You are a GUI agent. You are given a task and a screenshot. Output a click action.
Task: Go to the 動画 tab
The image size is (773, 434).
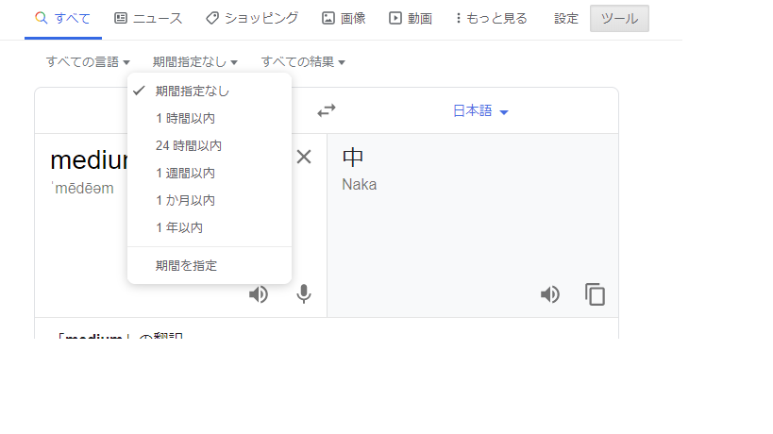point(411,18)
